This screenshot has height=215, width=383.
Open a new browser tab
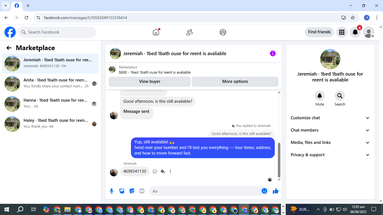[x=28, y=6]
